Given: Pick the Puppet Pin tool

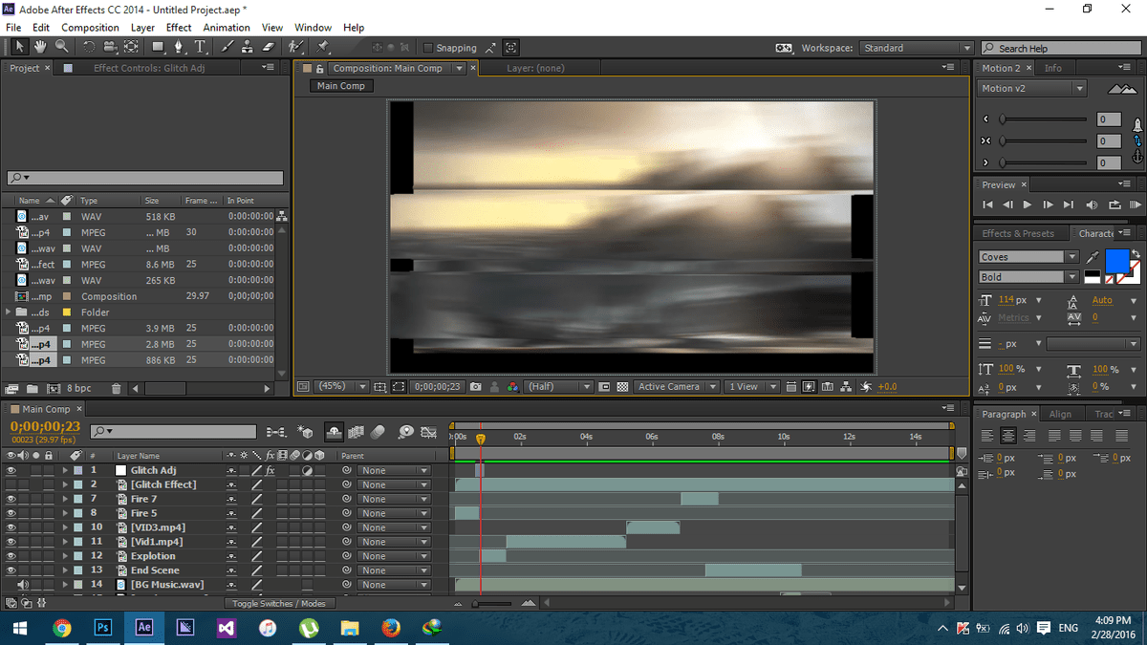Looking at the screenshot, I should [x=323, y=47].
